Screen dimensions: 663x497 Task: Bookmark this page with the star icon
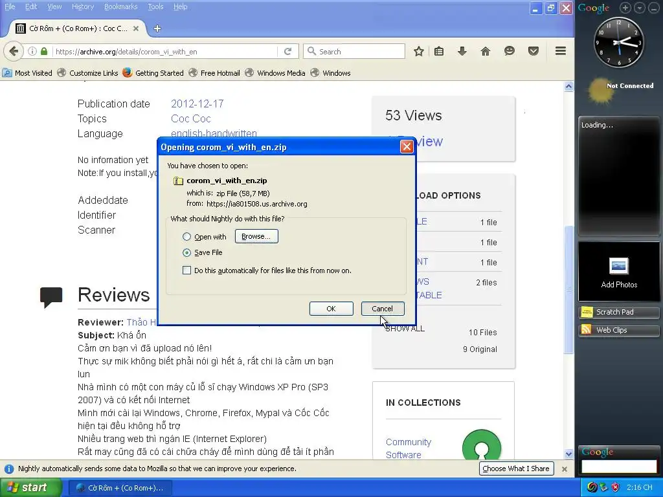click(x=419, y=52)
